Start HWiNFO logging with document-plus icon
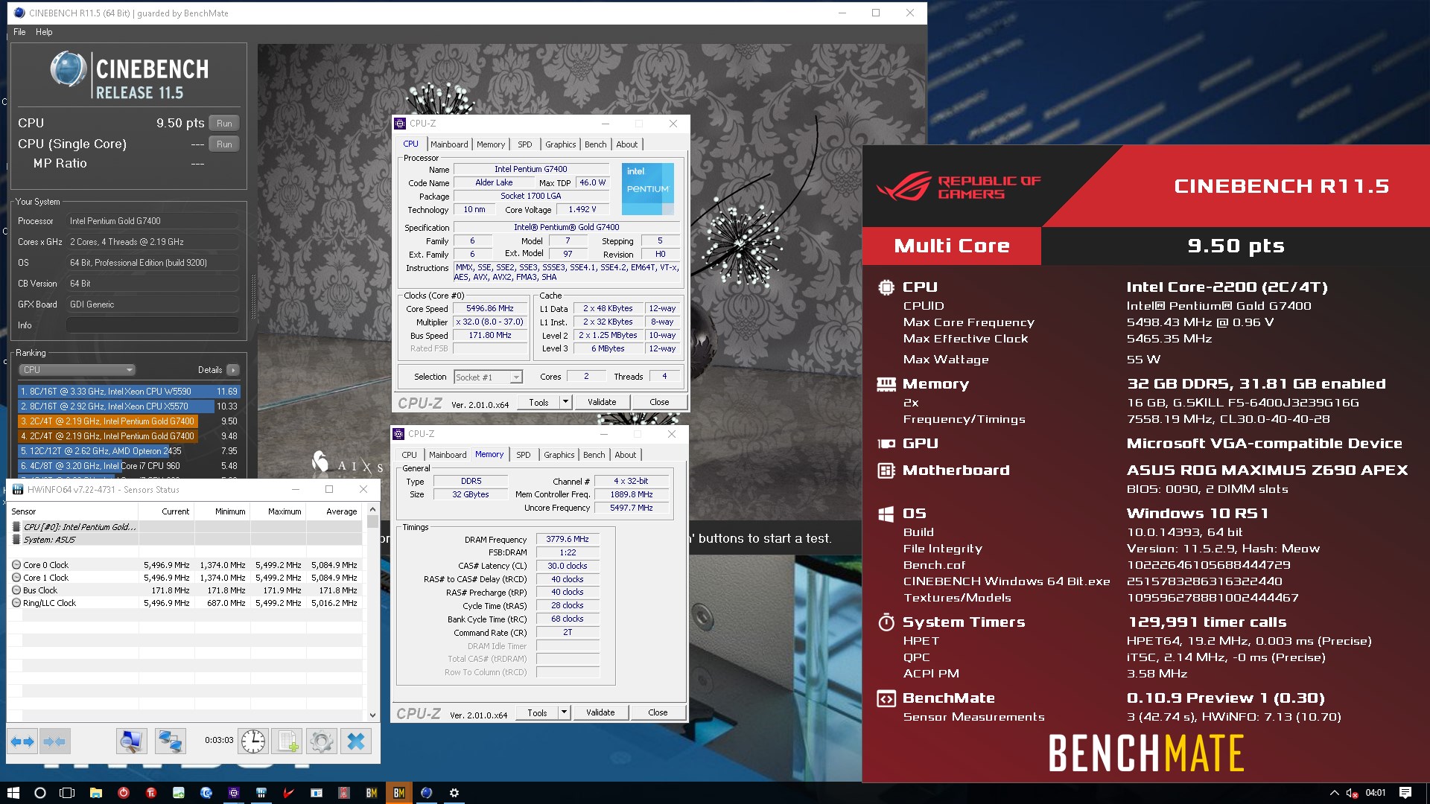Viewport: 1430px width, 804px height. pyautogui.click(x=287, y=741)
